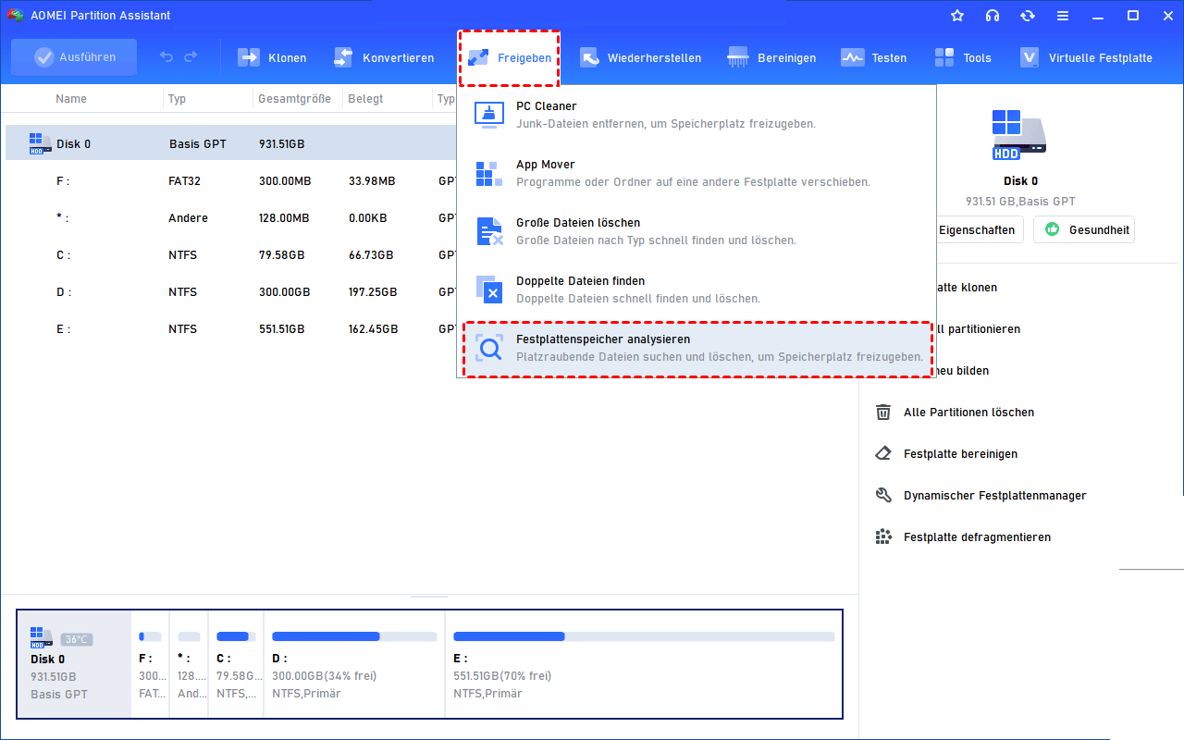Select the F: partition block in disk map
The width and height of the screenshot is (1184, 740).
point(150,664)
